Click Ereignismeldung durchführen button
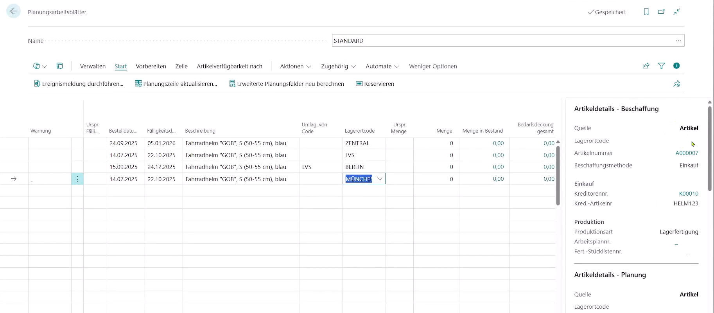Screen dimensions: 714x313 point(79,84)
